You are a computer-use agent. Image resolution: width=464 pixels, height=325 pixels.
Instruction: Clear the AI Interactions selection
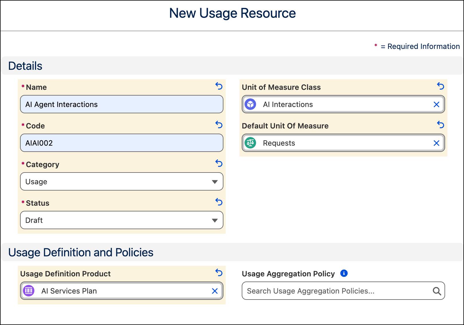pyautogui.click(x=437, y=104)
